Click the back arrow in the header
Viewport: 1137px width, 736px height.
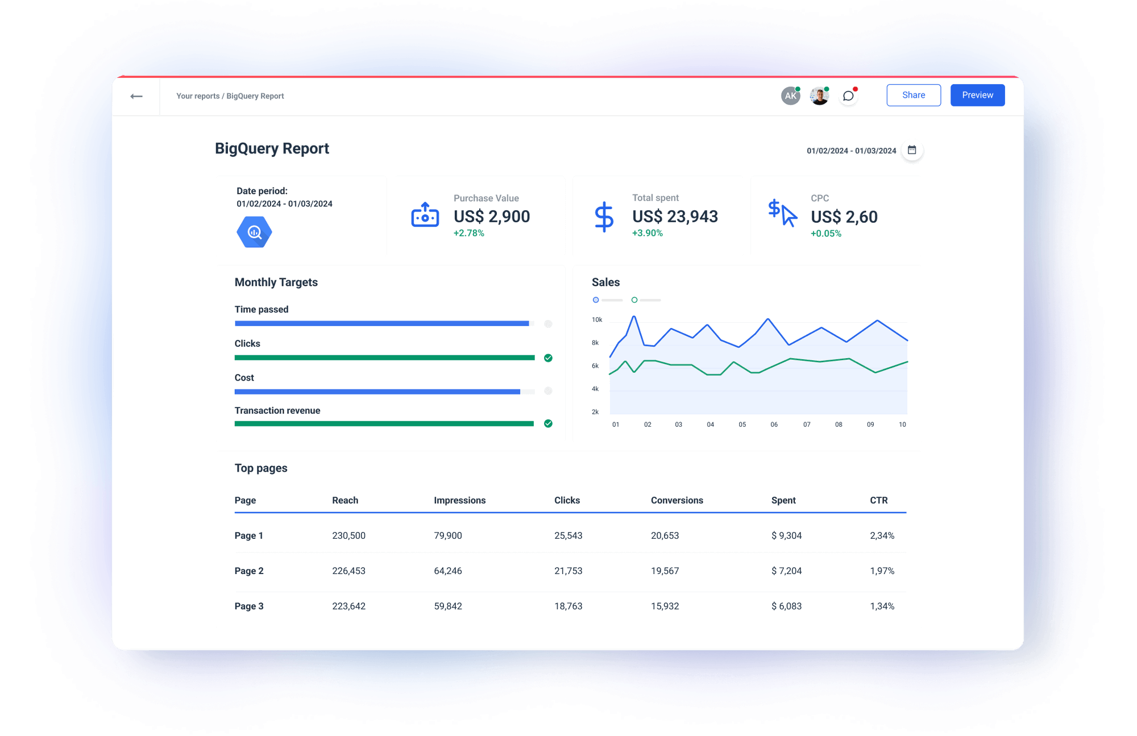click(x=136, y=95)
